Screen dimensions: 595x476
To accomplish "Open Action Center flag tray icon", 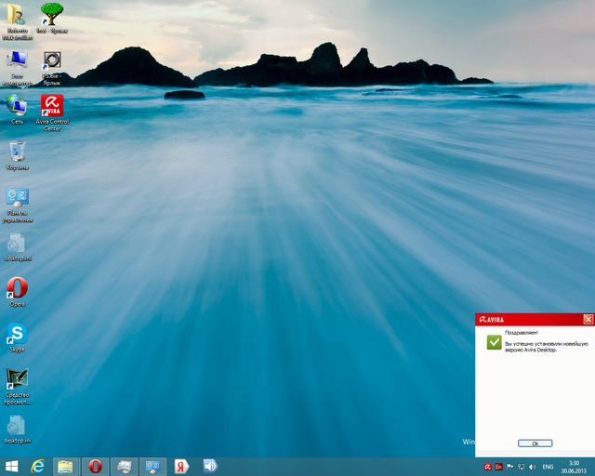I will (x=510, y=467).
